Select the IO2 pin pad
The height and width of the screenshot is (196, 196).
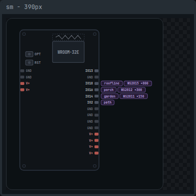96,103
